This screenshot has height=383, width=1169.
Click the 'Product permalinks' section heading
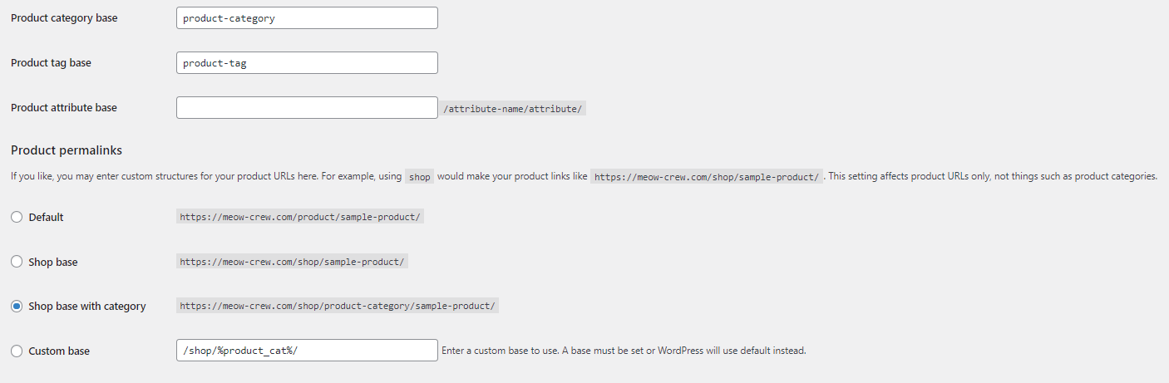click(x=67, y=150)
